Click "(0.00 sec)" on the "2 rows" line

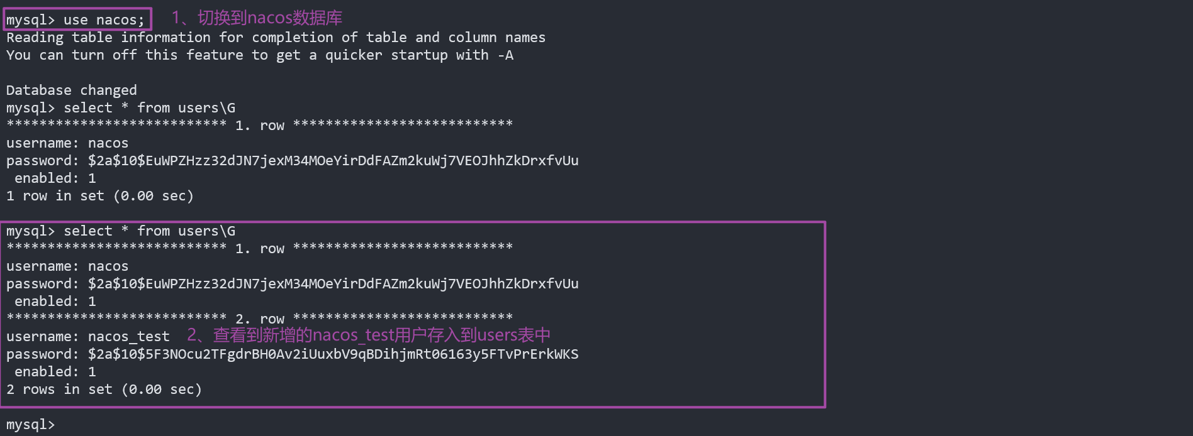click(x=162, y=390)
